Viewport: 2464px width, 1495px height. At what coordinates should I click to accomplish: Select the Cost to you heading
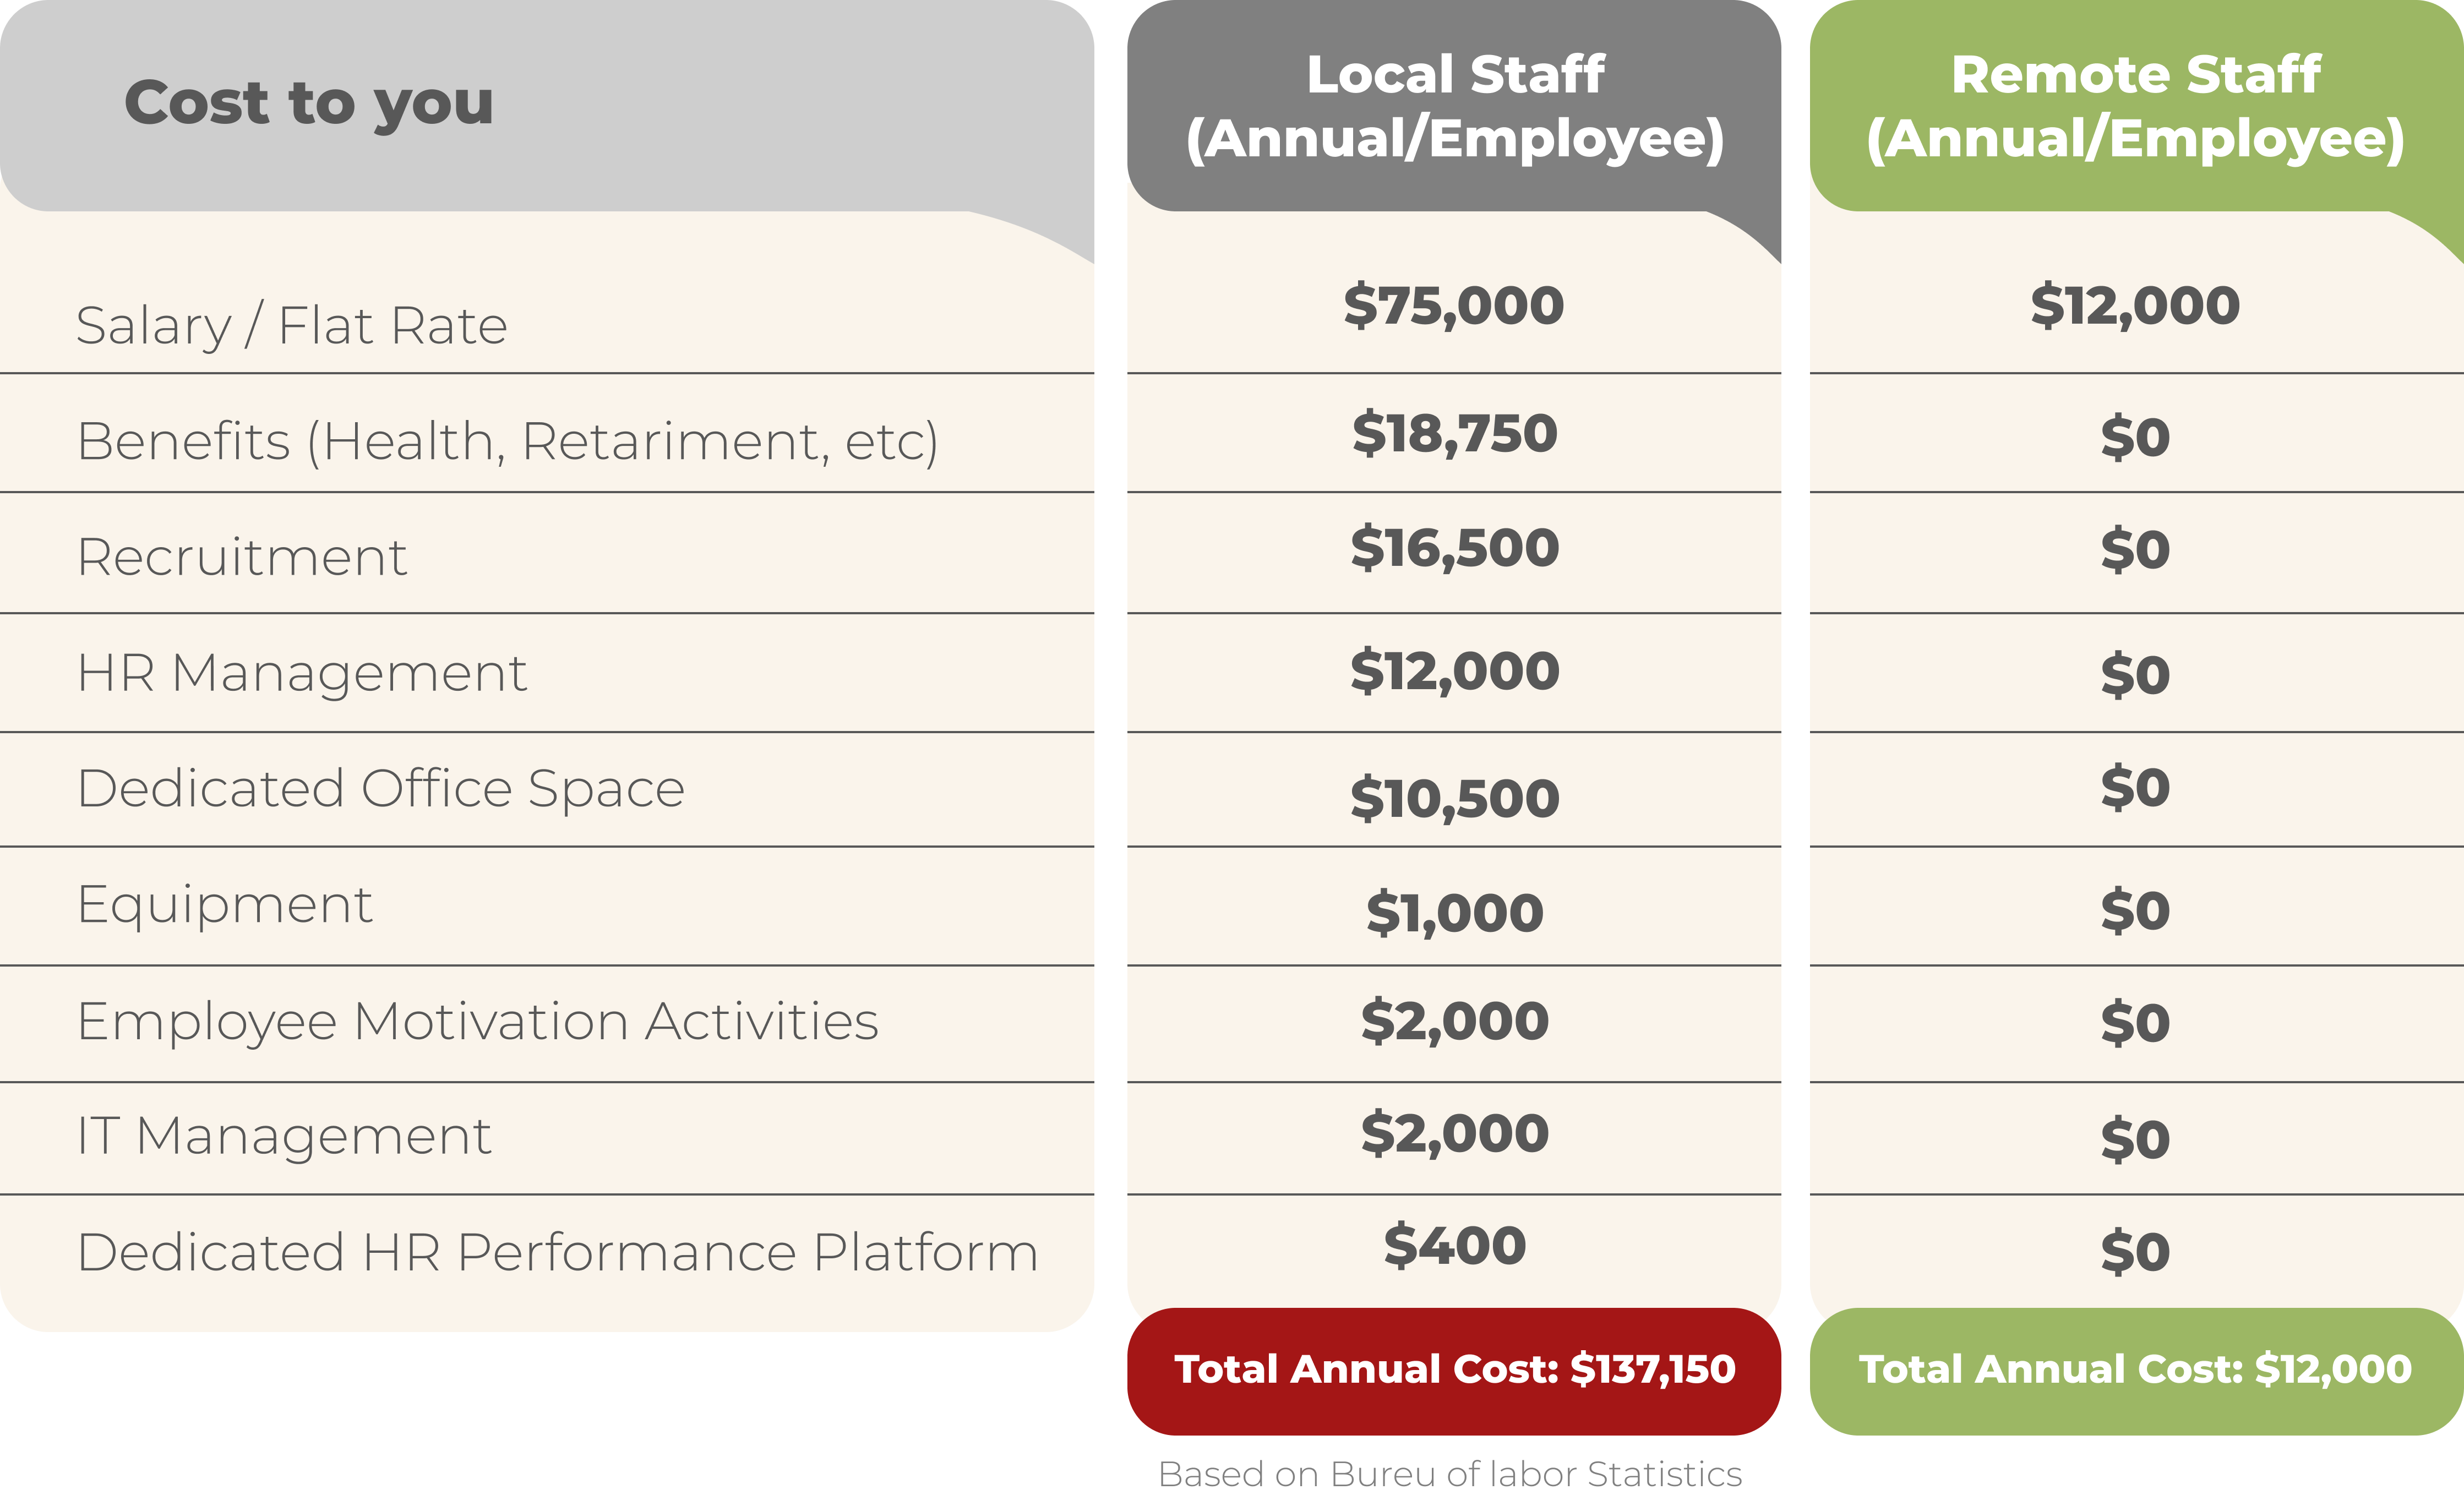(309, 104)
